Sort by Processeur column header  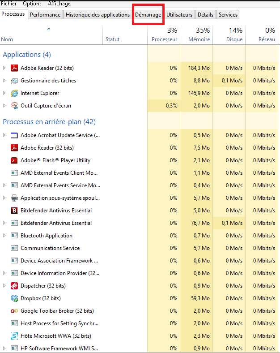(164, 35)
